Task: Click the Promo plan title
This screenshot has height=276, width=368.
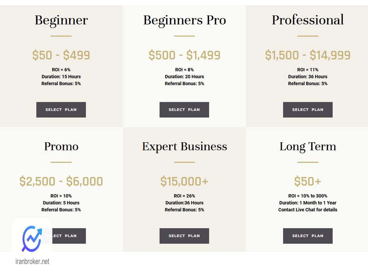Action: coord(61,146)
